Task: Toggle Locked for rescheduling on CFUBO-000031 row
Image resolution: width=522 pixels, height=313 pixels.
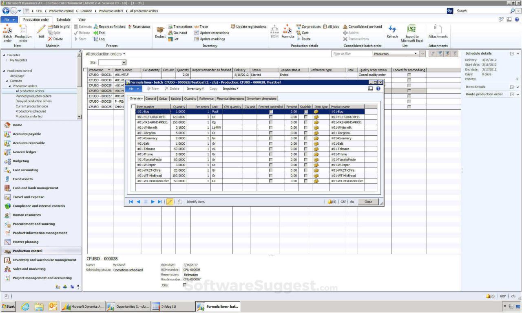Action: [x=409, y=75]
